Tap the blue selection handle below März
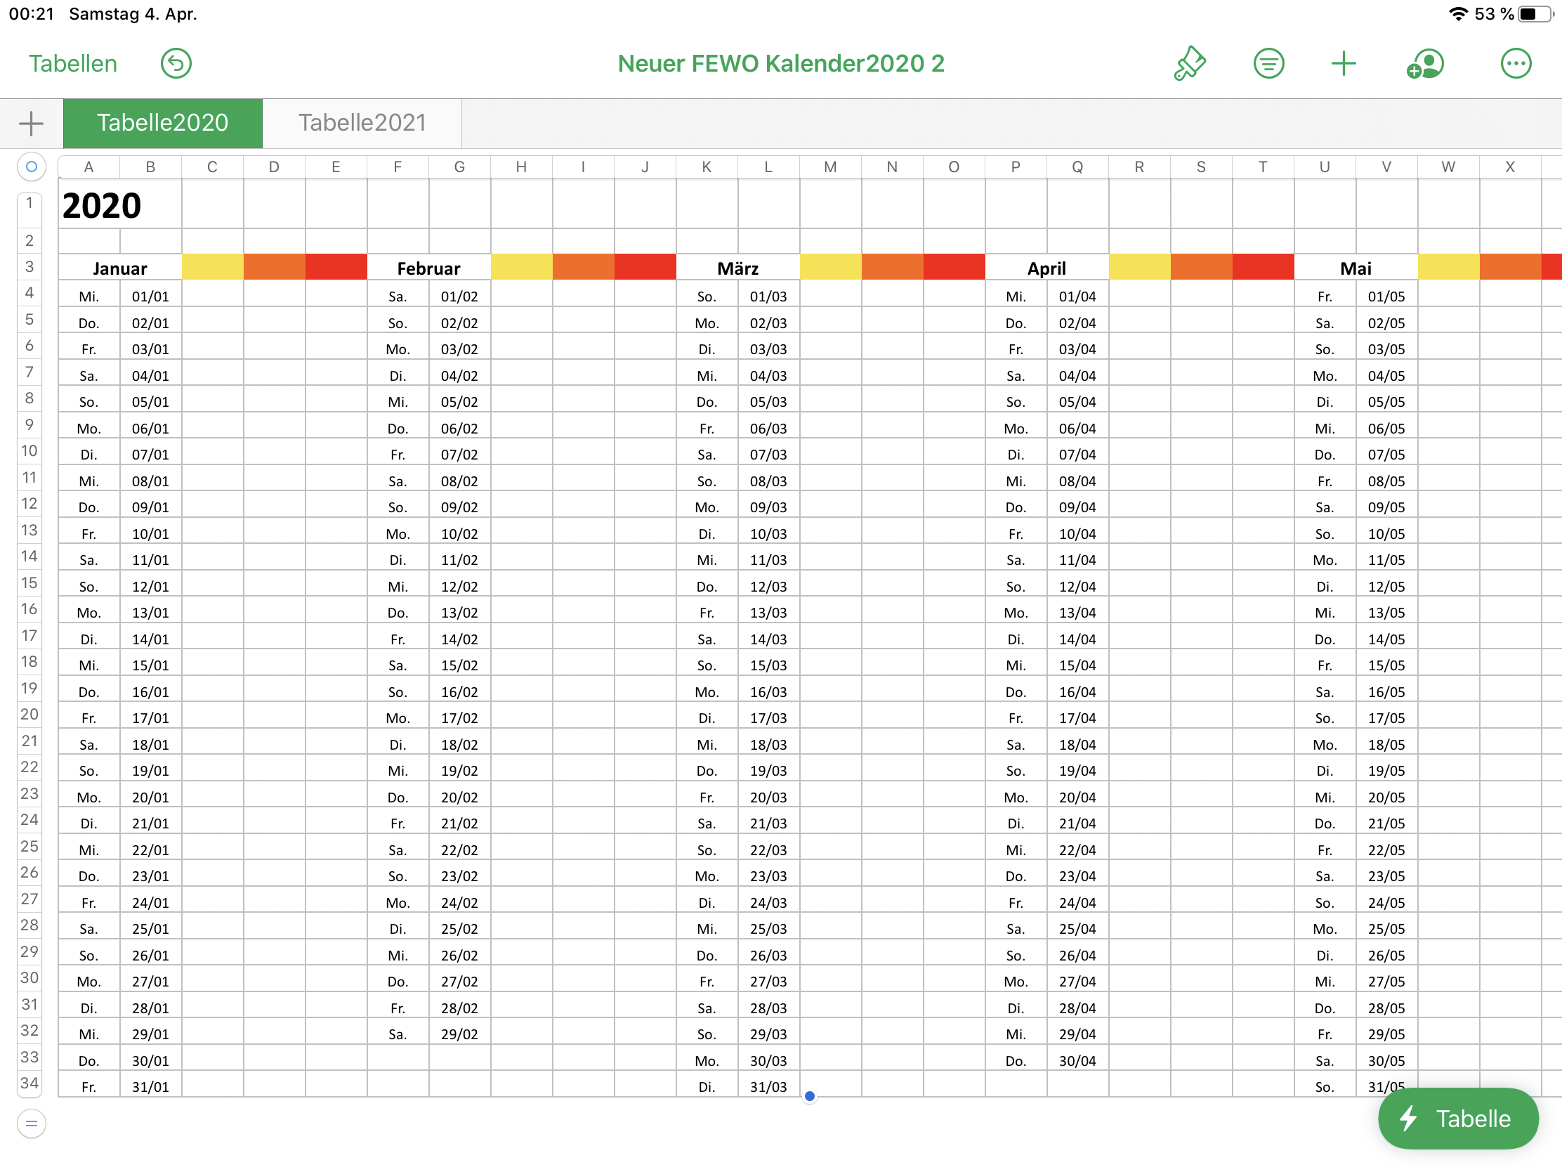The image size is (1562, 1172). 810,1095
